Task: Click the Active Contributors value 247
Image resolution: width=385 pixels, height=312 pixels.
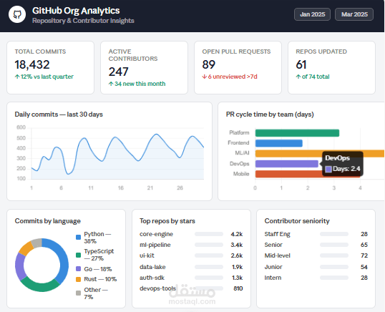Action: point(118,72)
